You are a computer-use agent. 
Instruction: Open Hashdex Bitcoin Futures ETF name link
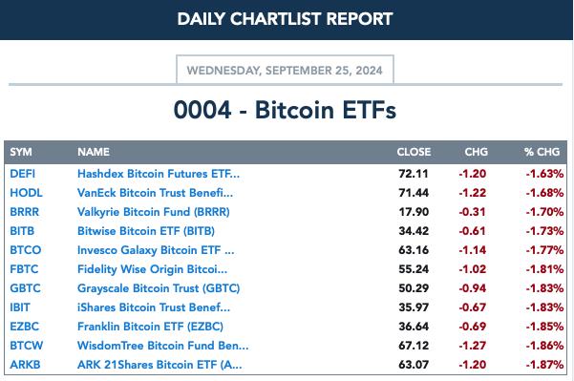(159, 174)
